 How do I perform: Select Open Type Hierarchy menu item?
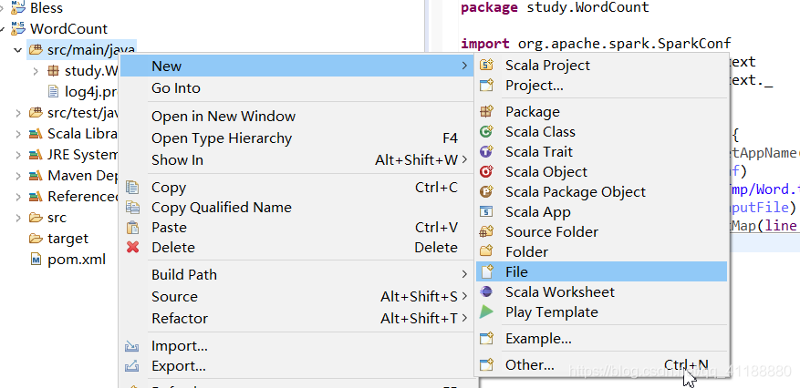click(222, 138)
